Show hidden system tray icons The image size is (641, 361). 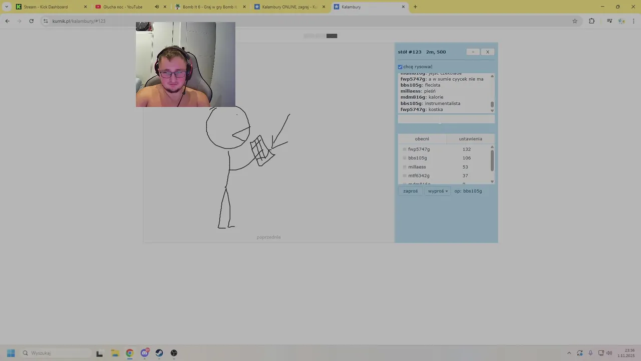(x=569, y=353)
